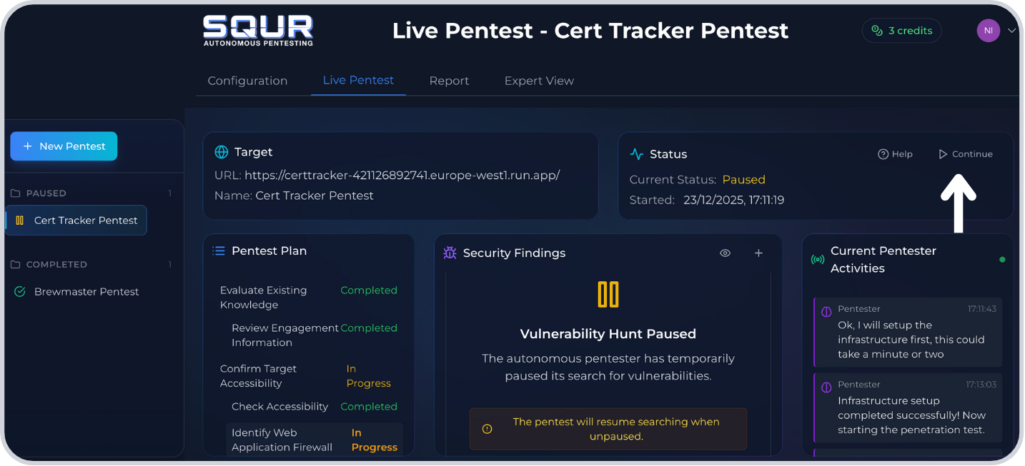Image resolution: width=1025 pixels, height=466 pixels.
Task: Click the NI user avatar
Action: click(x=988, y=31)
